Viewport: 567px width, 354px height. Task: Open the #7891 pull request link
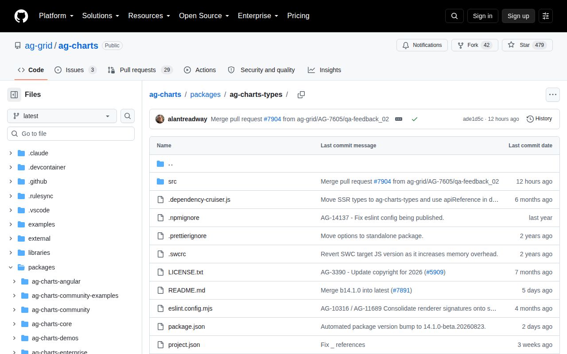(401, 290)
